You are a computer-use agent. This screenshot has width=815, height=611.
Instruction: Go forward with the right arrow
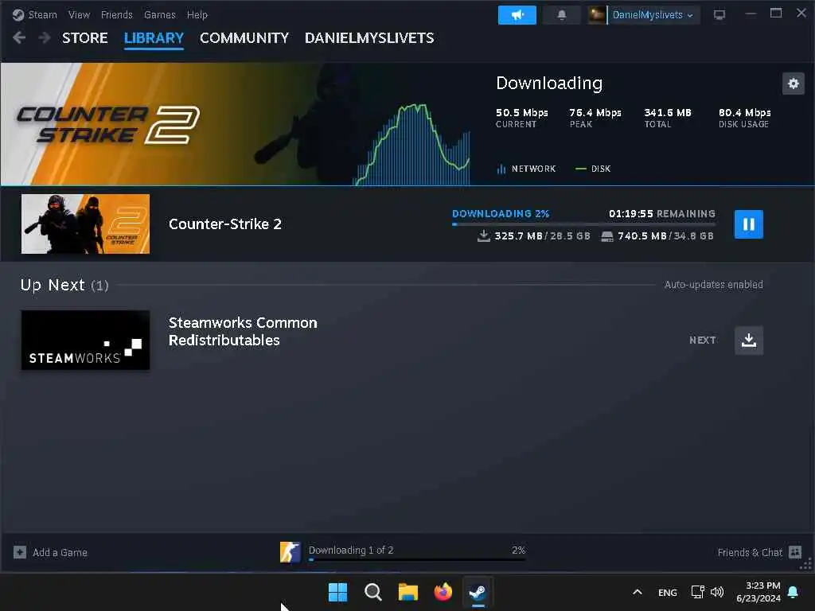coord(45,37)
